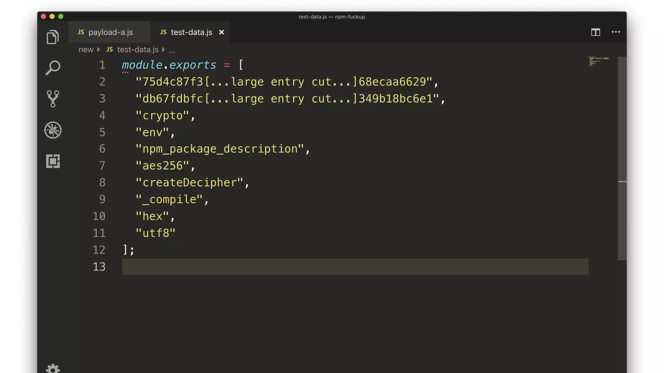
Task: Open the Manage gear menu
Action: click(53, 368)
